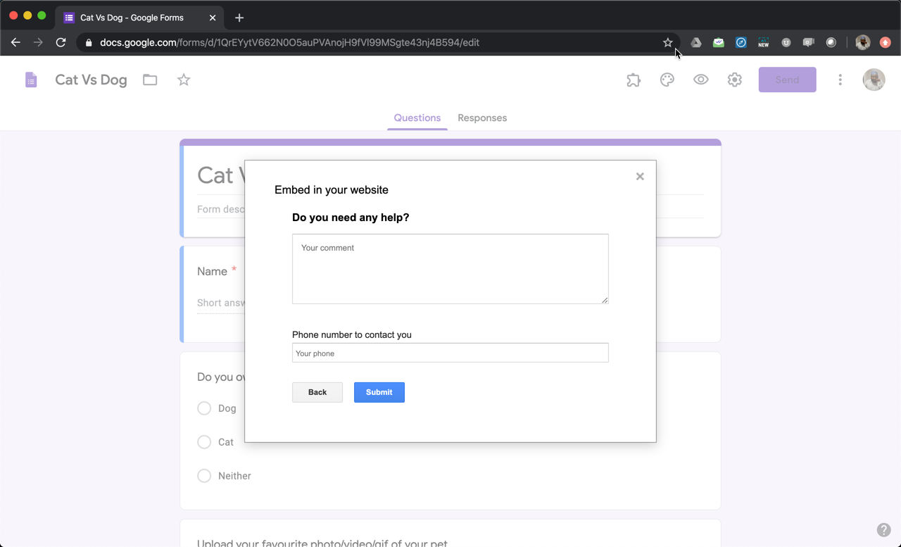The image size is (901, 547).
Task: Open the Google Drive toolbar extension icon
Action: (x=695, y=42)
